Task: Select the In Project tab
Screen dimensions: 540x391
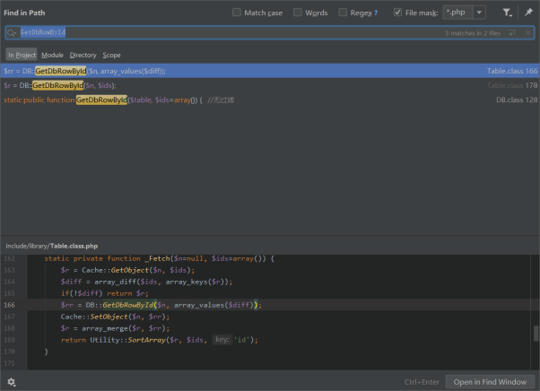Action: coord(22,55)
